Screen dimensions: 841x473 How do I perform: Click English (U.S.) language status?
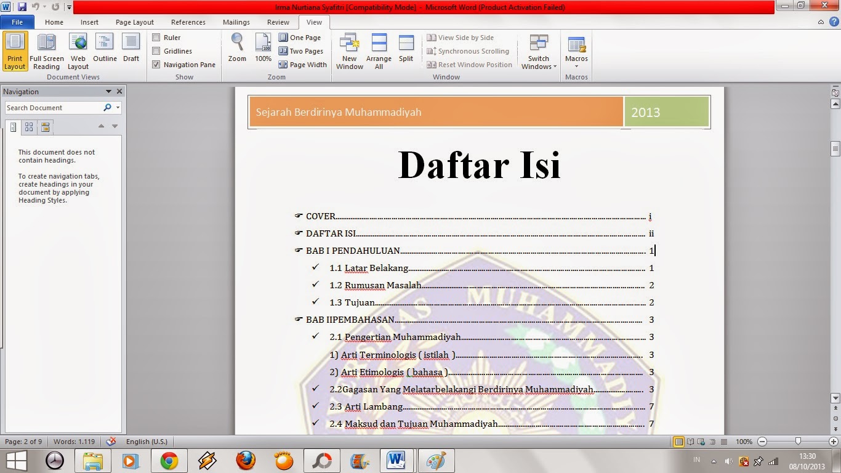pyautogui.click(x=147, y=442)
